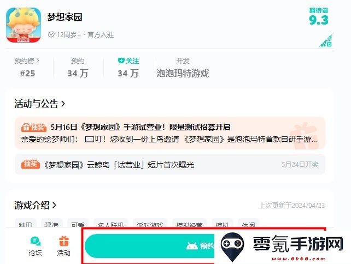The height and width of the screenshot is (264, 351).
Task: Click the QR code corner icon
Action: tap(326, 40)
